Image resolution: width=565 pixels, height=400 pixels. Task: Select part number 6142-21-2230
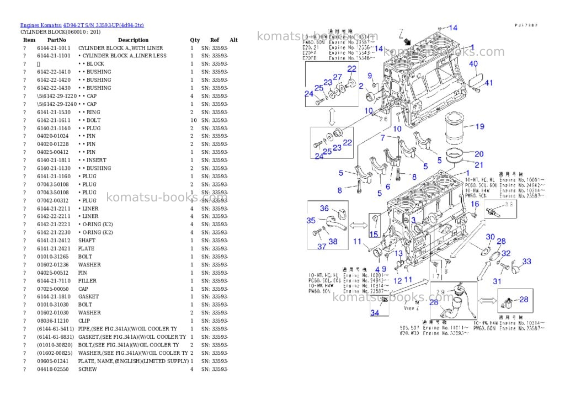[x=54, y=232]
